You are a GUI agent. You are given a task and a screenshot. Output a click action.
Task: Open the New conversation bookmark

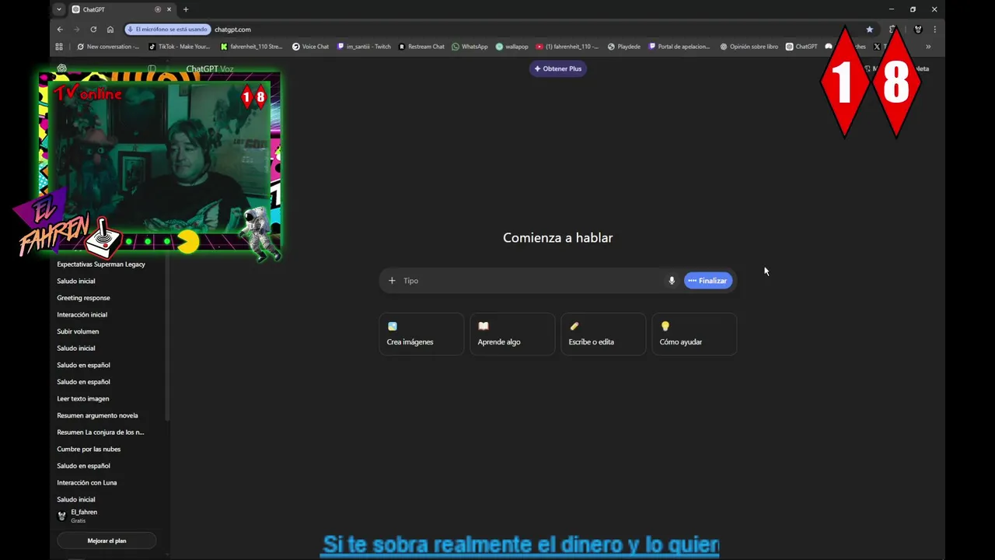pos(108,47)
